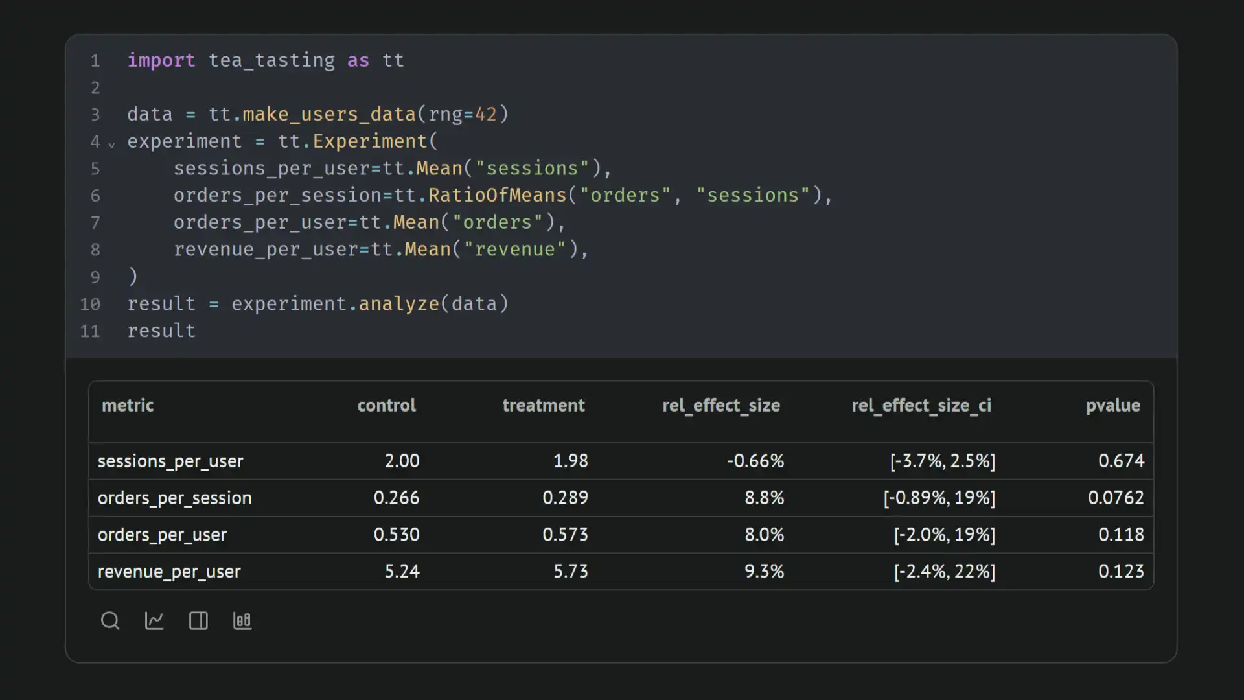Click the make_users_data function call
Image resolution: width=1244 pixels, height=700 pixels.
(328, 115)
